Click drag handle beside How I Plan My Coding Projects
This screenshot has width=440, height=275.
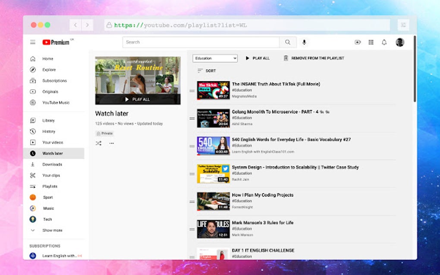pyautogui.click(x=192, y=202)
